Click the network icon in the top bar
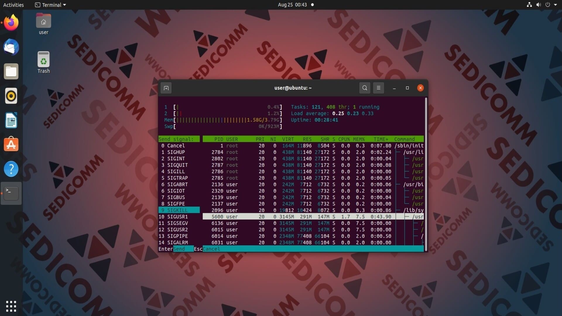 pyautogui.click(x=529, y=5)
